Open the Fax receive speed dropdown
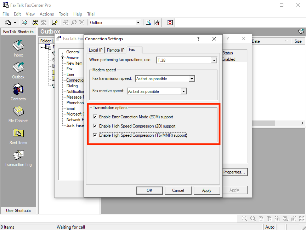Image resolution: width=306 pixels, height=230 pixels. [183, 92]
